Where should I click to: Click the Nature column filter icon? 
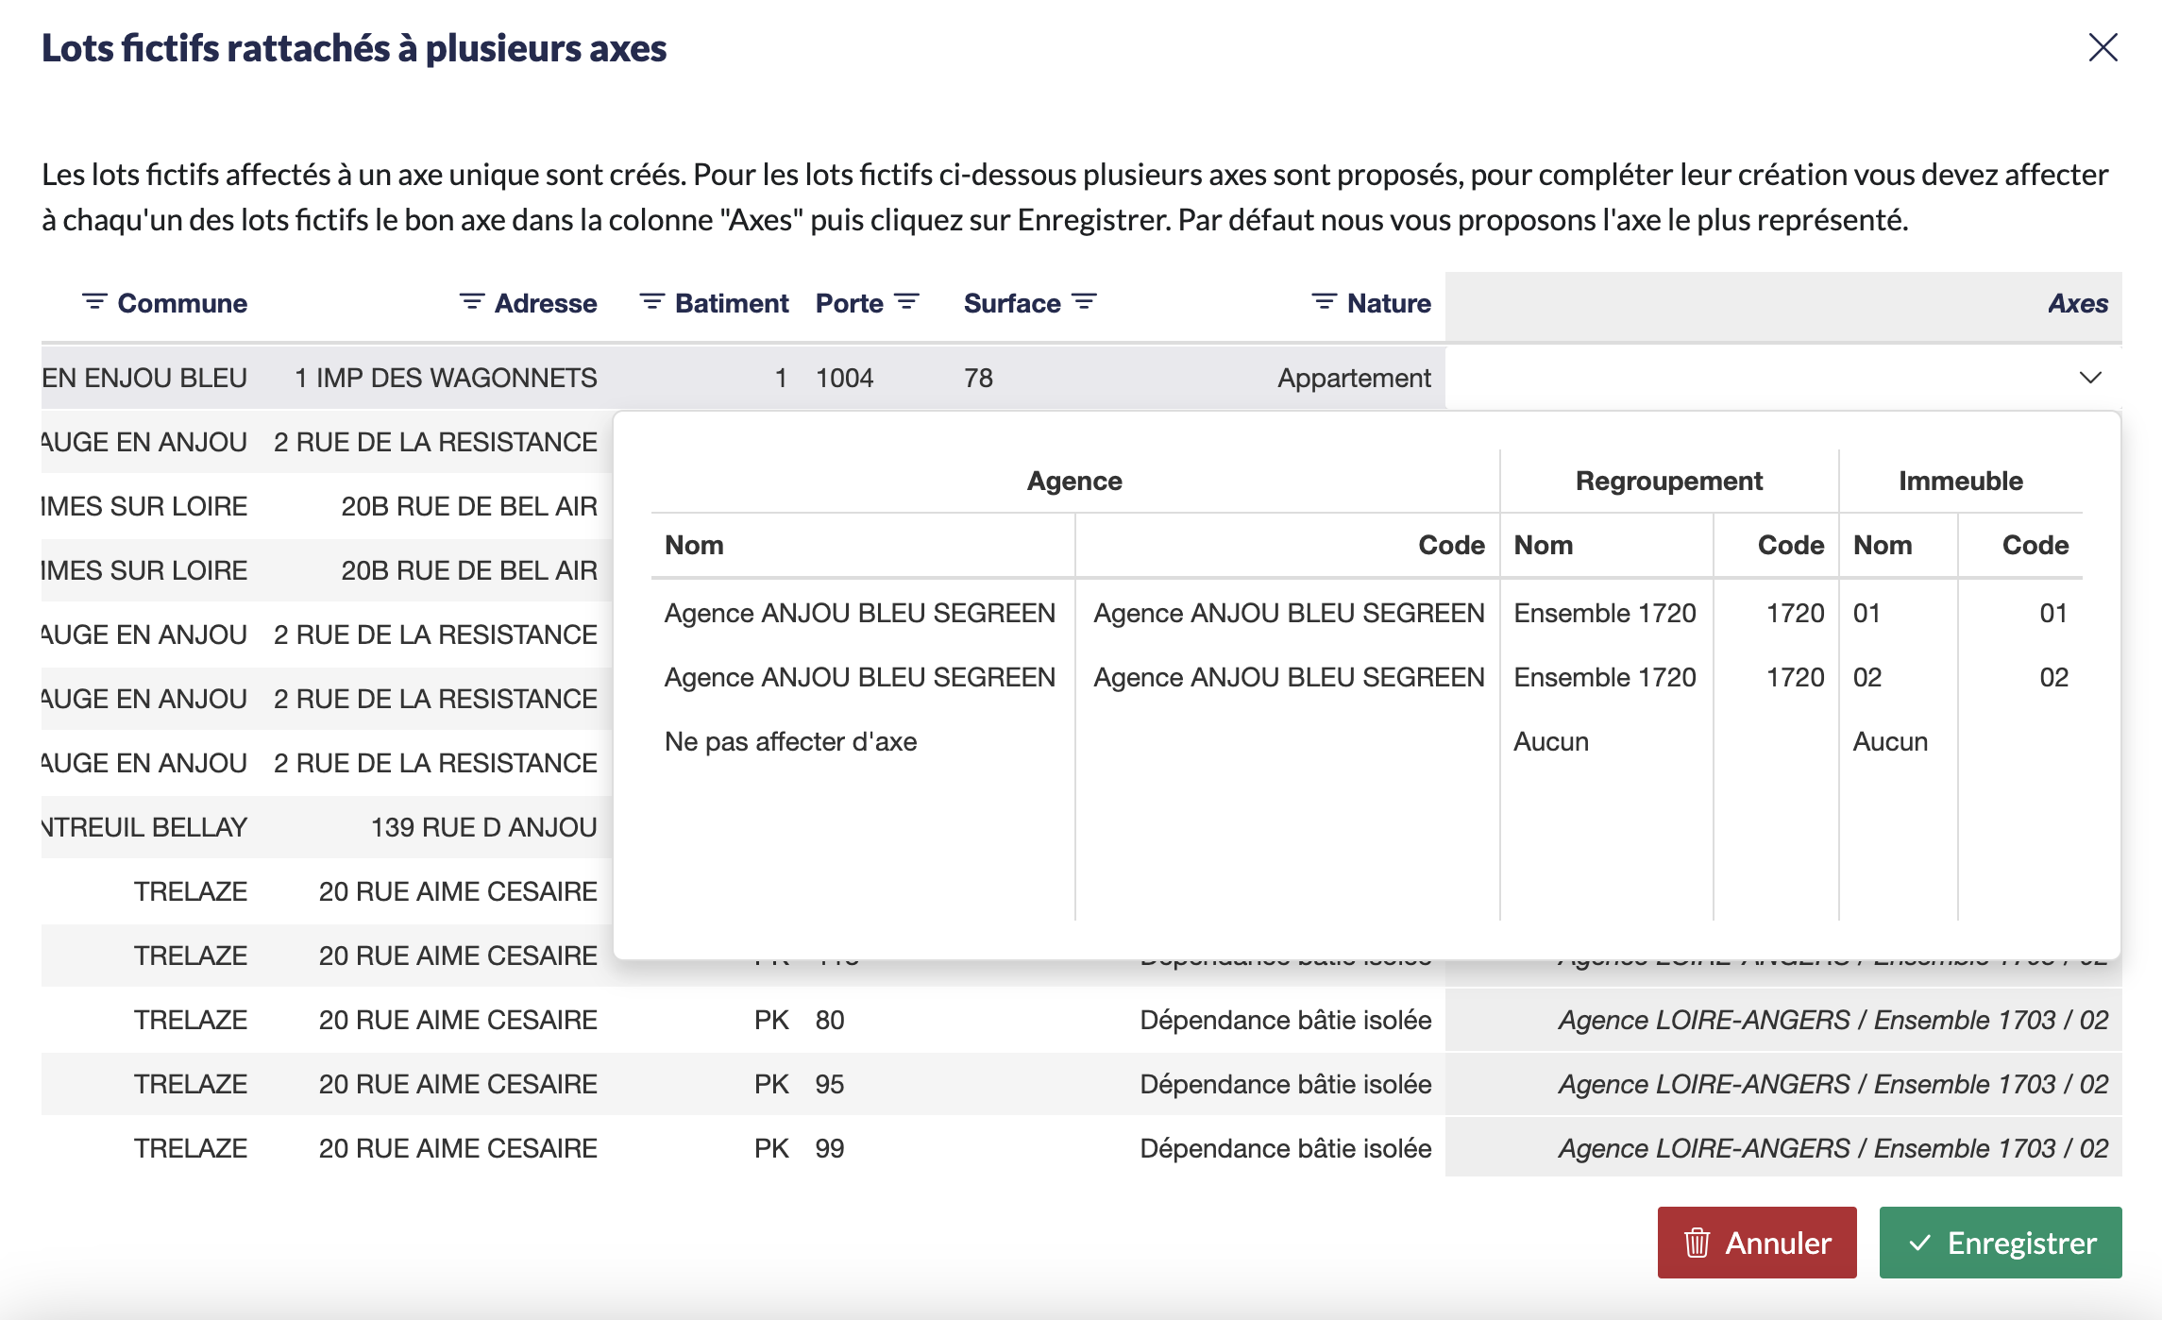[x=1324, y=302]
